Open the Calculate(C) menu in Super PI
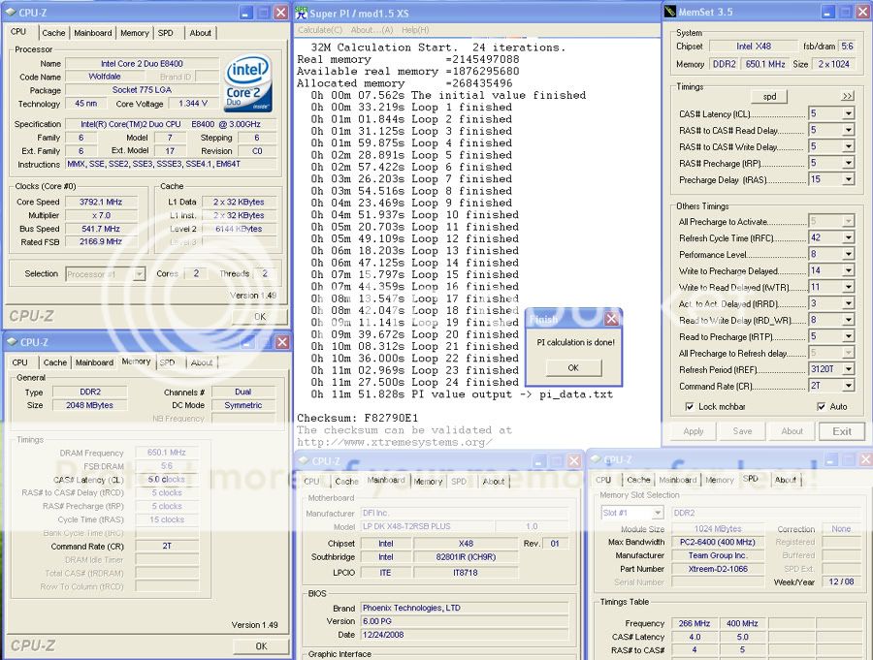Image resolution: width=873 pixels, height=660 pixels. 320,29
